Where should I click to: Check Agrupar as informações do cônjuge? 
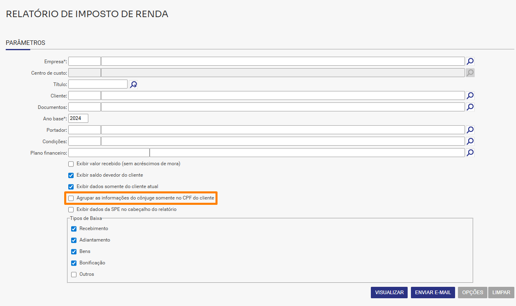coord(71,198)
